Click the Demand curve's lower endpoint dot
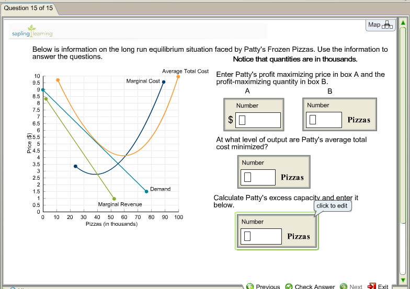This screenshot has height=289, width=410. 146,191
